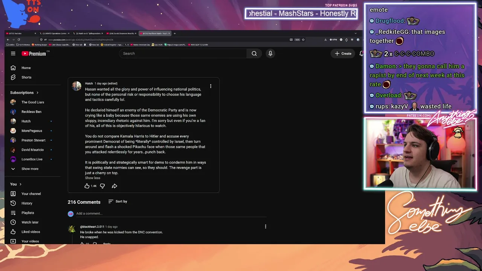Image resolution: width=482 pixels, height=271 pixels.
Task: Open The Good Liars subscription
Action: [32, 102]
